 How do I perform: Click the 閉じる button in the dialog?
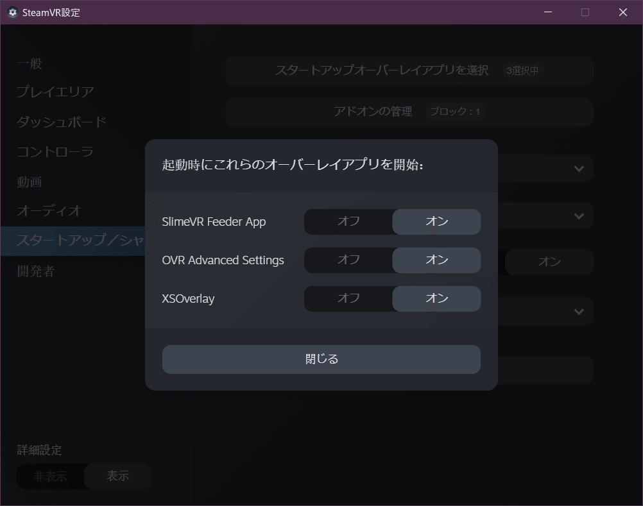pyautogui.click(x=321, y=359)
